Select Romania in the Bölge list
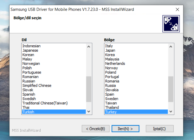 (136, 81)
